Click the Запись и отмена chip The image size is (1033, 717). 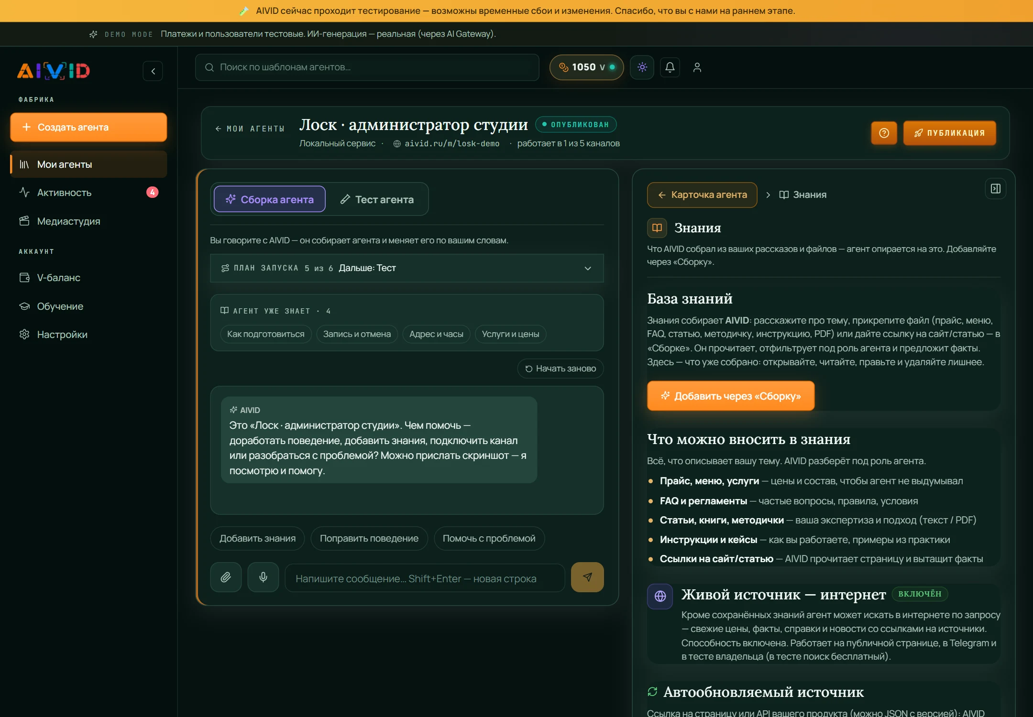click(x=357, y=334)
